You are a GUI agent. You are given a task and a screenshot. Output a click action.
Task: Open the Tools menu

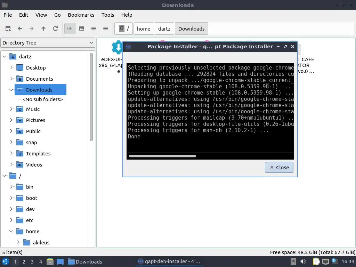coord(108,15)
